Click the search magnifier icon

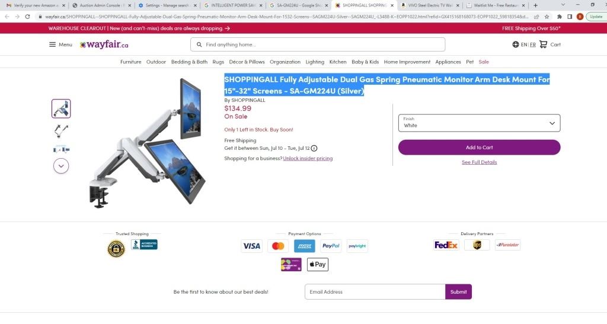coord(199,44)
